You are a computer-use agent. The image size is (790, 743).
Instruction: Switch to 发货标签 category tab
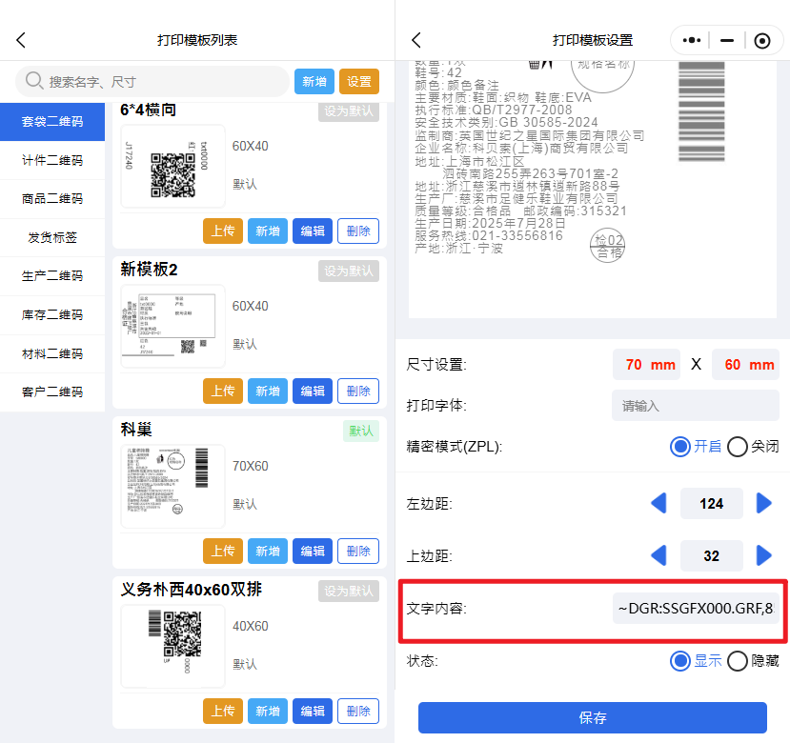(52, 237)
